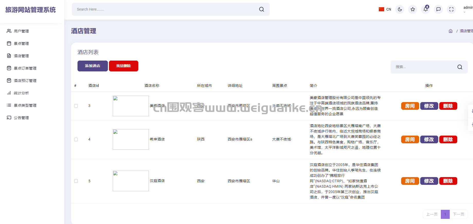Click the 添加酒店 button
The height and width of the screenshot is (224, 473).
[92, 66]
